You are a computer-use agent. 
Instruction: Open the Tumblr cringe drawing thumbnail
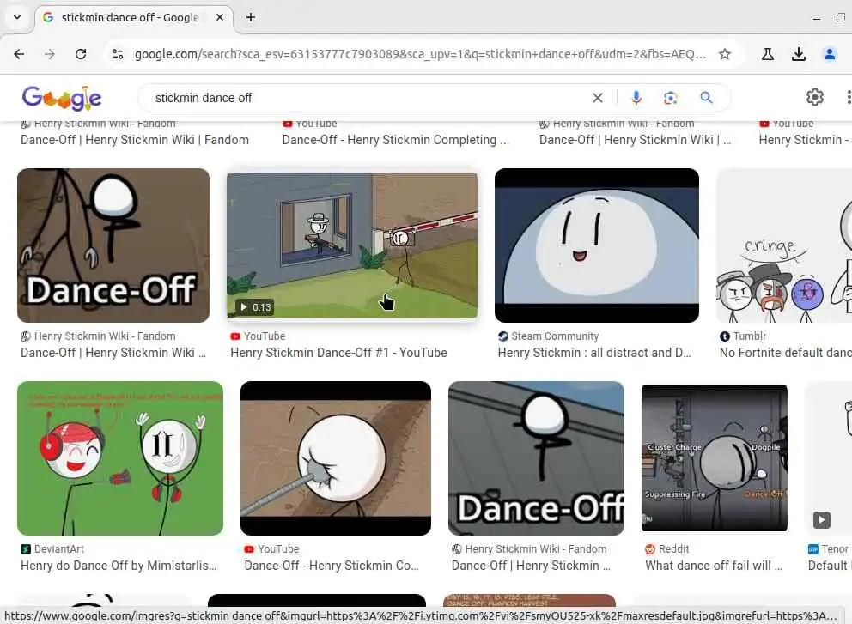[784, 245]
